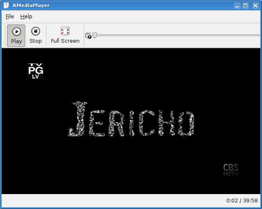
Task: Open the Help menu
Action: 26,17
